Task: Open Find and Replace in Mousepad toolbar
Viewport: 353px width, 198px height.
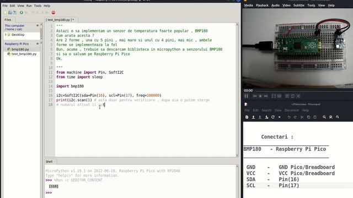Action: [331, 117]
